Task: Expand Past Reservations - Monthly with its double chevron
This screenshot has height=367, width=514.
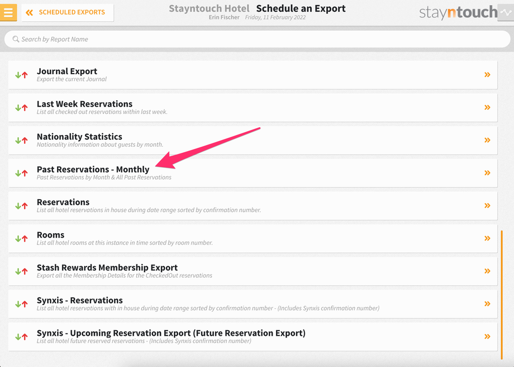Action: pyautogui.click(x=487, y=173)
